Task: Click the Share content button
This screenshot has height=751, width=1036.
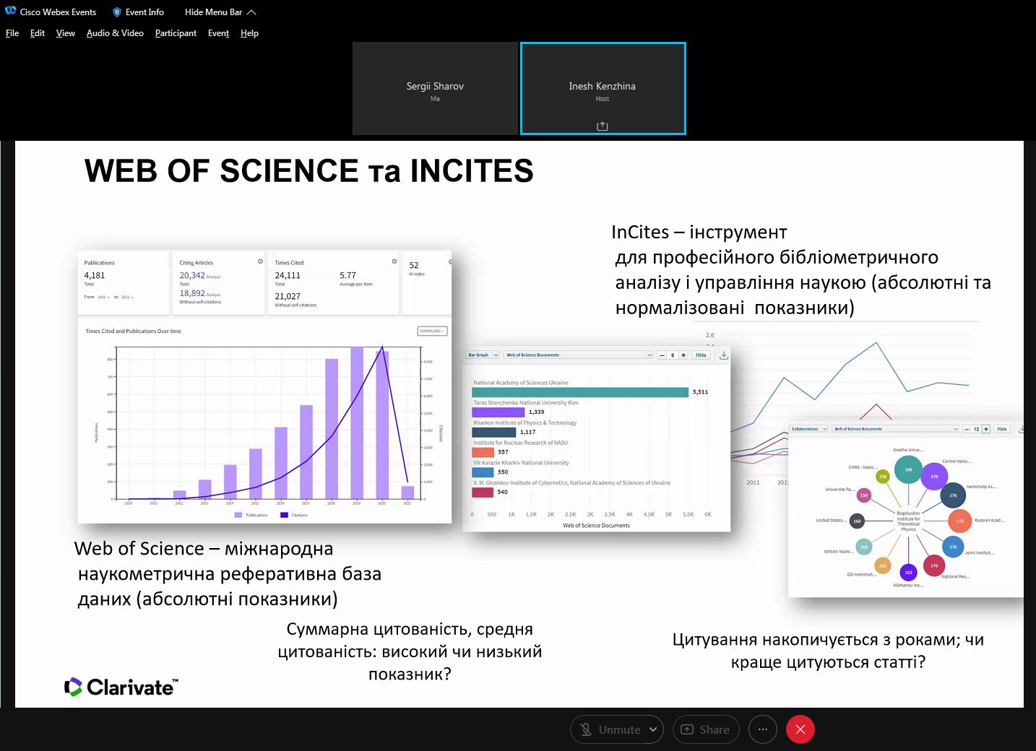Action: [x=706, y=729]
